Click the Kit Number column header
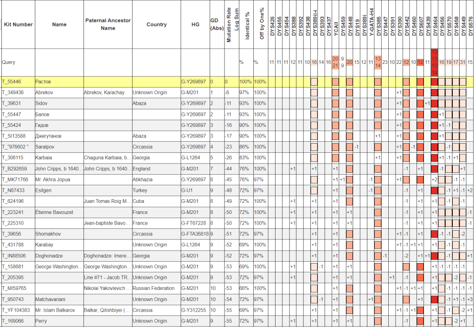Image resolution: width=475 pixels, height=327 pixels. coord(18,25)
